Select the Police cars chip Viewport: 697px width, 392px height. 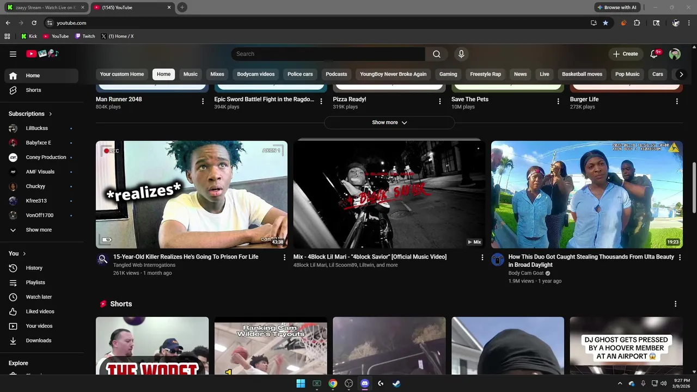pyautogui.click(x=300, y=74)
